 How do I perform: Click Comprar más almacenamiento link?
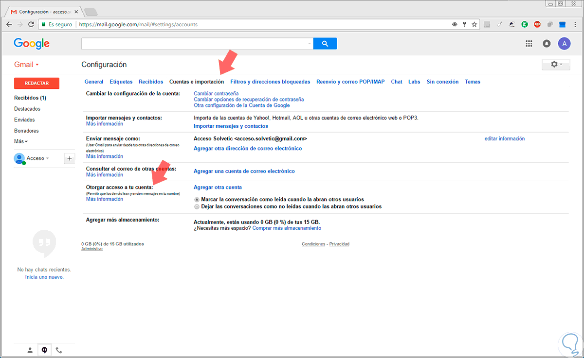pos(287,228)
